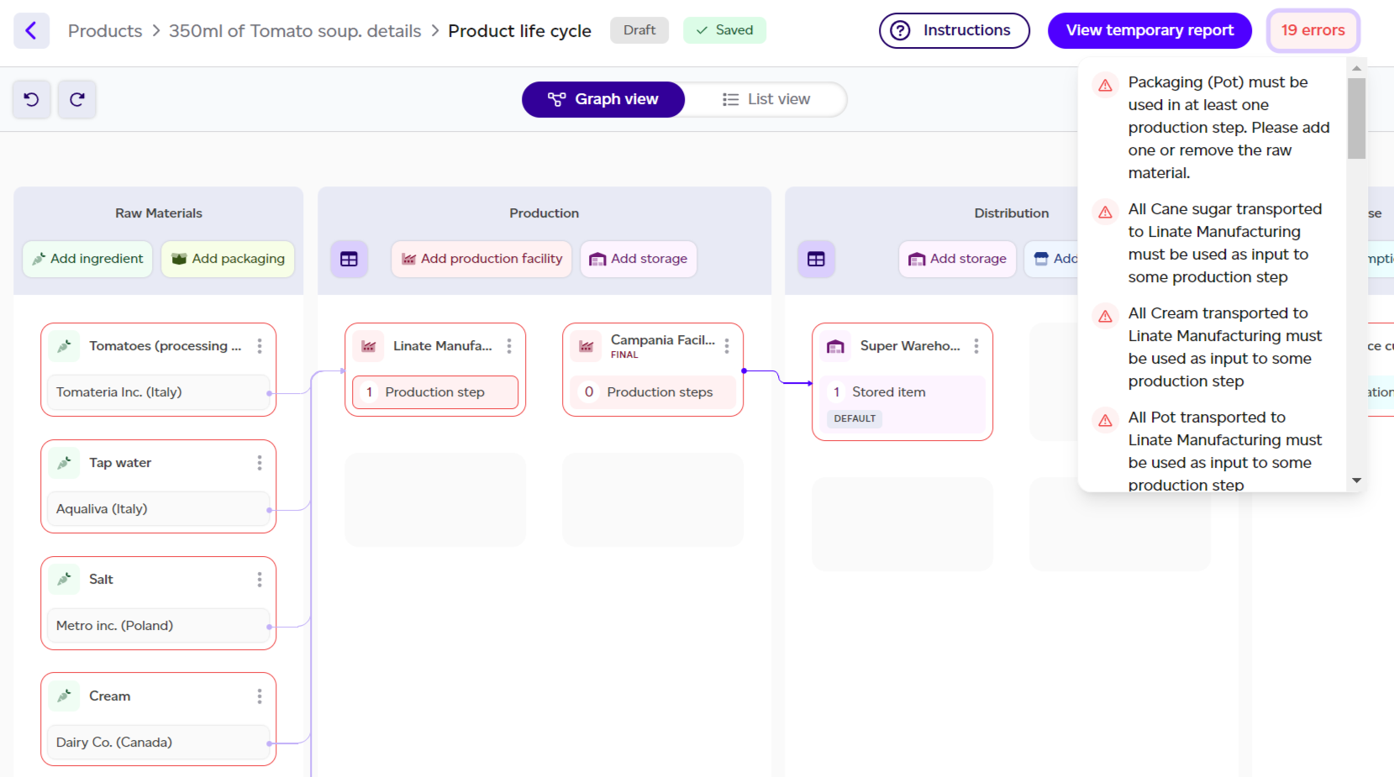Switch to Graph view
1394x777 pixels.
click(603, 100)
